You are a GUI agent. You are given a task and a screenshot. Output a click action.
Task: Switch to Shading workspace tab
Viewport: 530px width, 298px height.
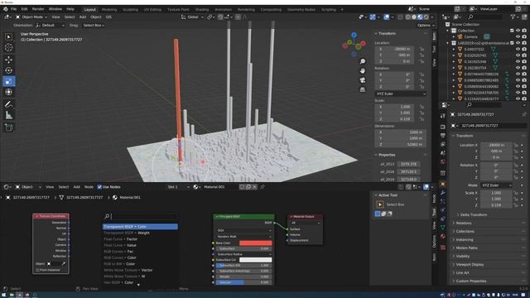click(x=202, y=9)
